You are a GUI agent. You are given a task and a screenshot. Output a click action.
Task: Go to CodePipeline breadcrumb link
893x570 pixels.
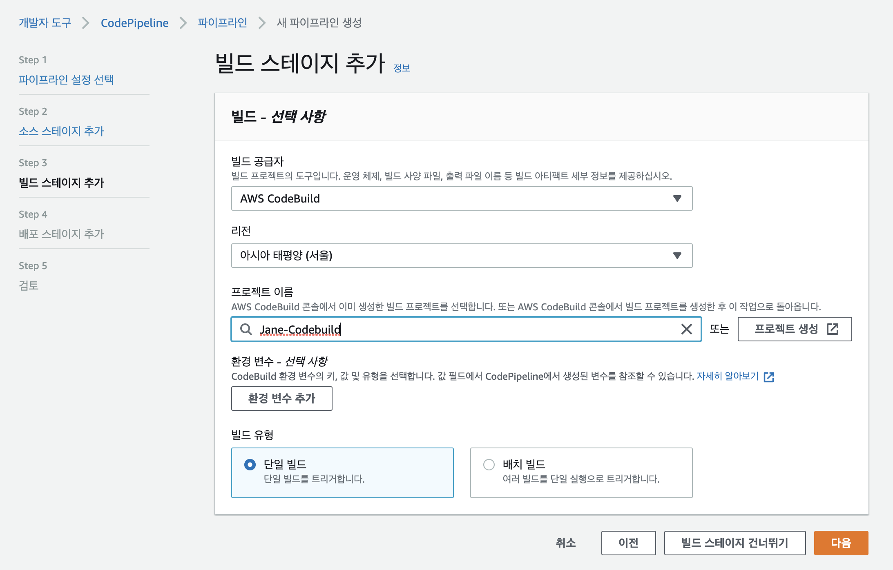(135, 23)
